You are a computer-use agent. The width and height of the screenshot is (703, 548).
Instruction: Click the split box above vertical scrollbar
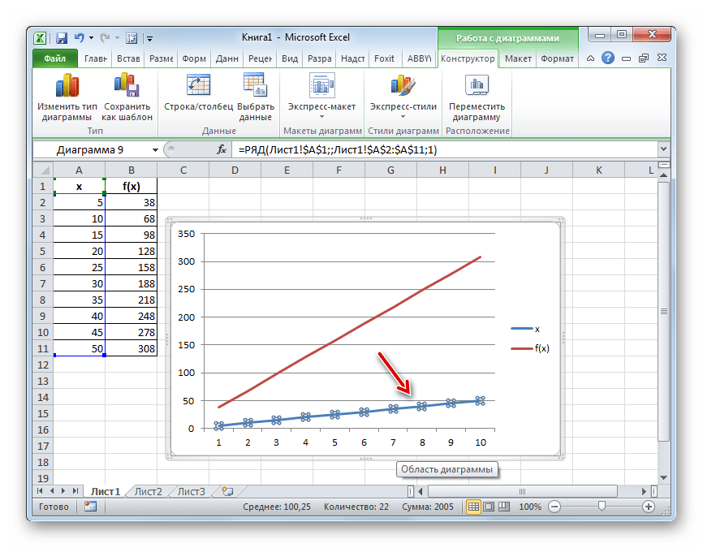pyautogui.click(x=663, y=166)
